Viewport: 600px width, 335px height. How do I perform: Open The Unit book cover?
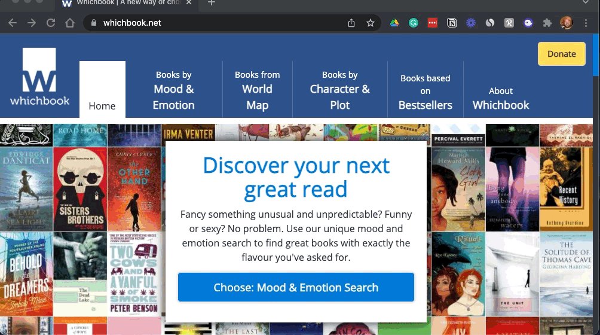point(512,274)
